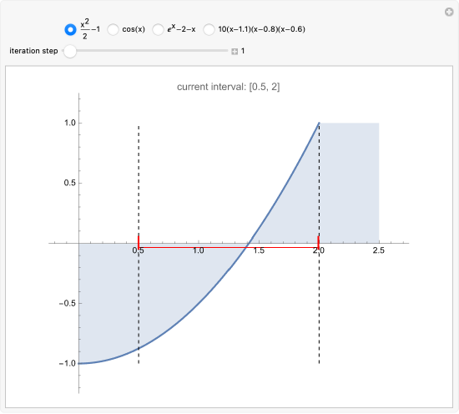Click the −1.0 label on the y-axis
The width and height of the screenshot is (459, 414).
68,363
